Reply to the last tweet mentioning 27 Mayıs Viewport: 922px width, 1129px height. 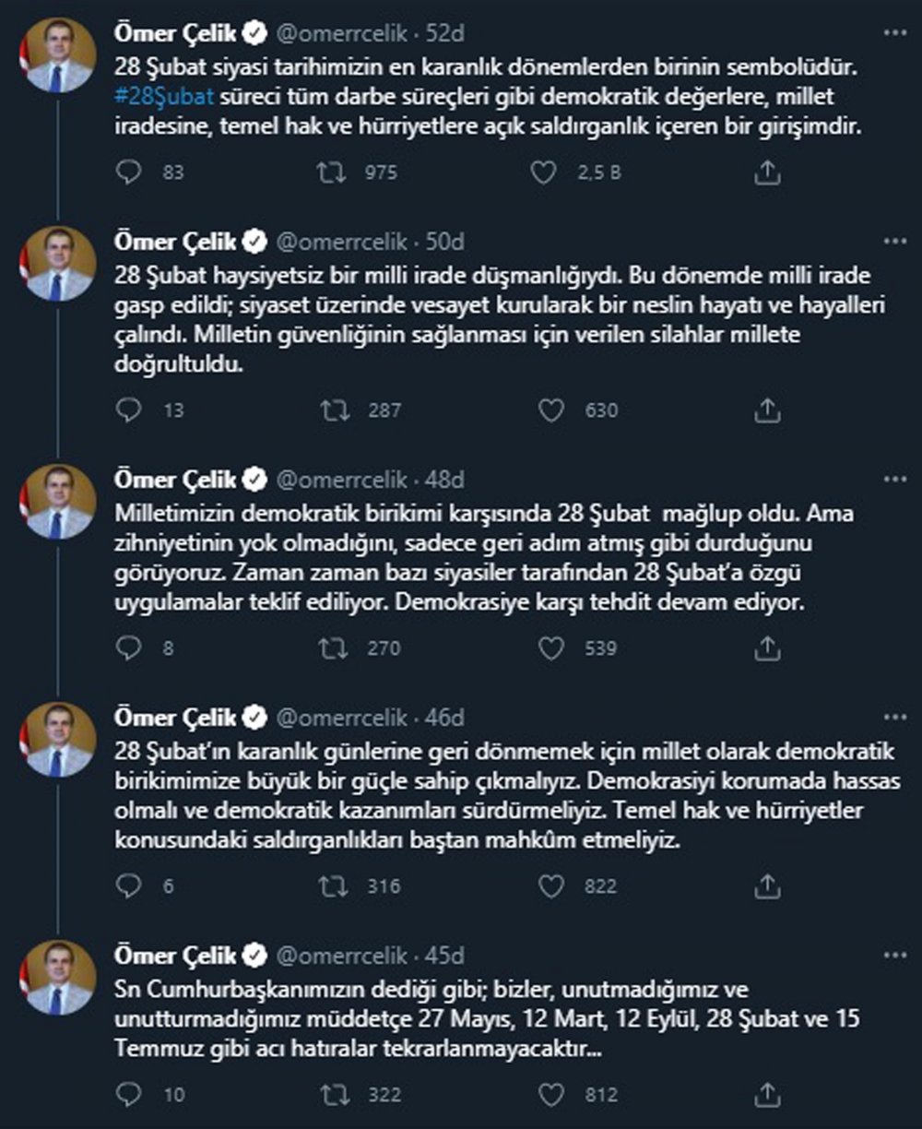pos(128,1096)
